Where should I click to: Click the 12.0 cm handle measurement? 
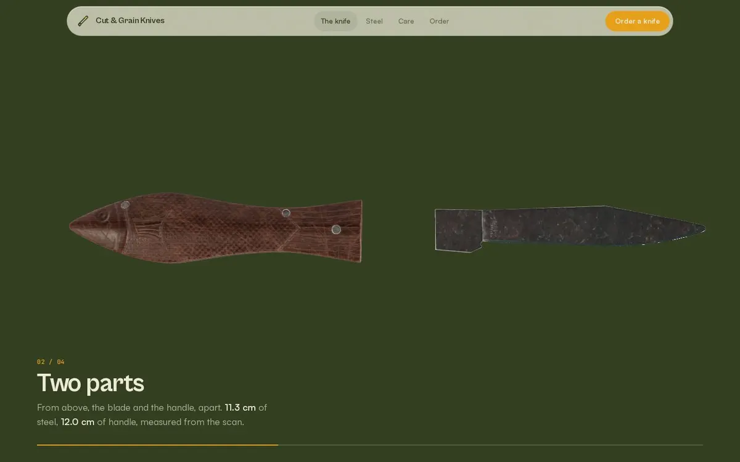78,422
